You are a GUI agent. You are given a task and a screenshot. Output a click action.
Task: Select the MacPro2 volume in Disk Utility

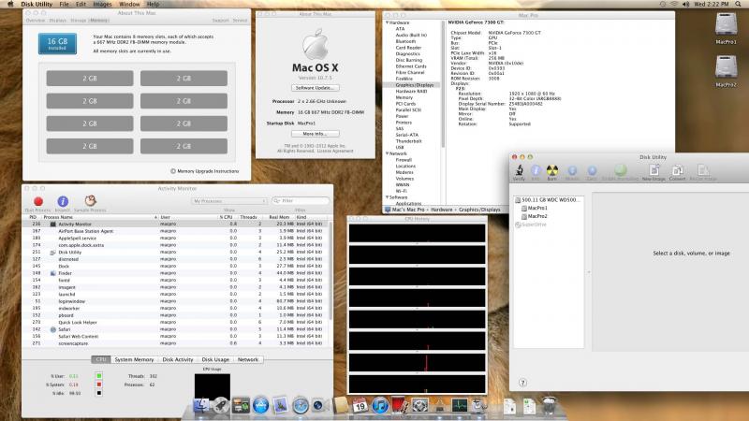point(537,216)
